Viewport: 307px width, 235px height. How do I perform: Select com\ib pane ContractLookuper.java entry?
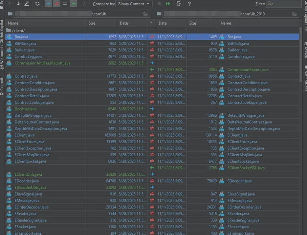coord(34,102)
